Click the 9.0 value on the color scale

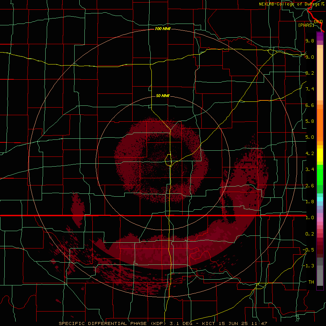[x=310, y=57]
